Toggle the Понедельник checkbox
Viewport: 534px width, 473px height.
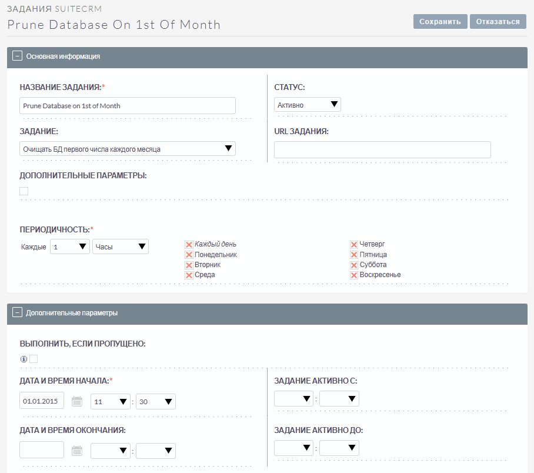(189, 255)
